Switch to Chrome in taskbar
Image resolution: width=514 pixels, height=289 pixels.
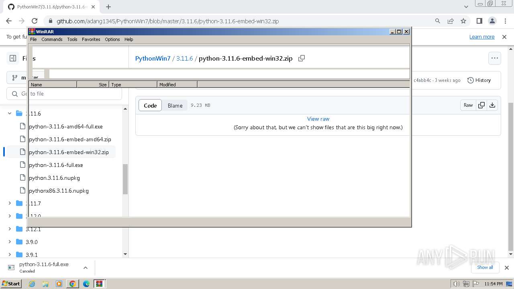click(x=73, y=284)
